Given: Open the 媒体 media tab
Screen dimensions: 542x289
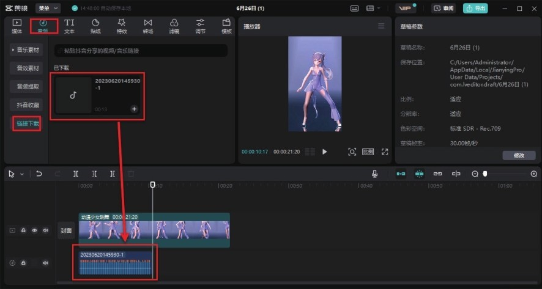Looking at the screenshot, I should tap(17, 26).
